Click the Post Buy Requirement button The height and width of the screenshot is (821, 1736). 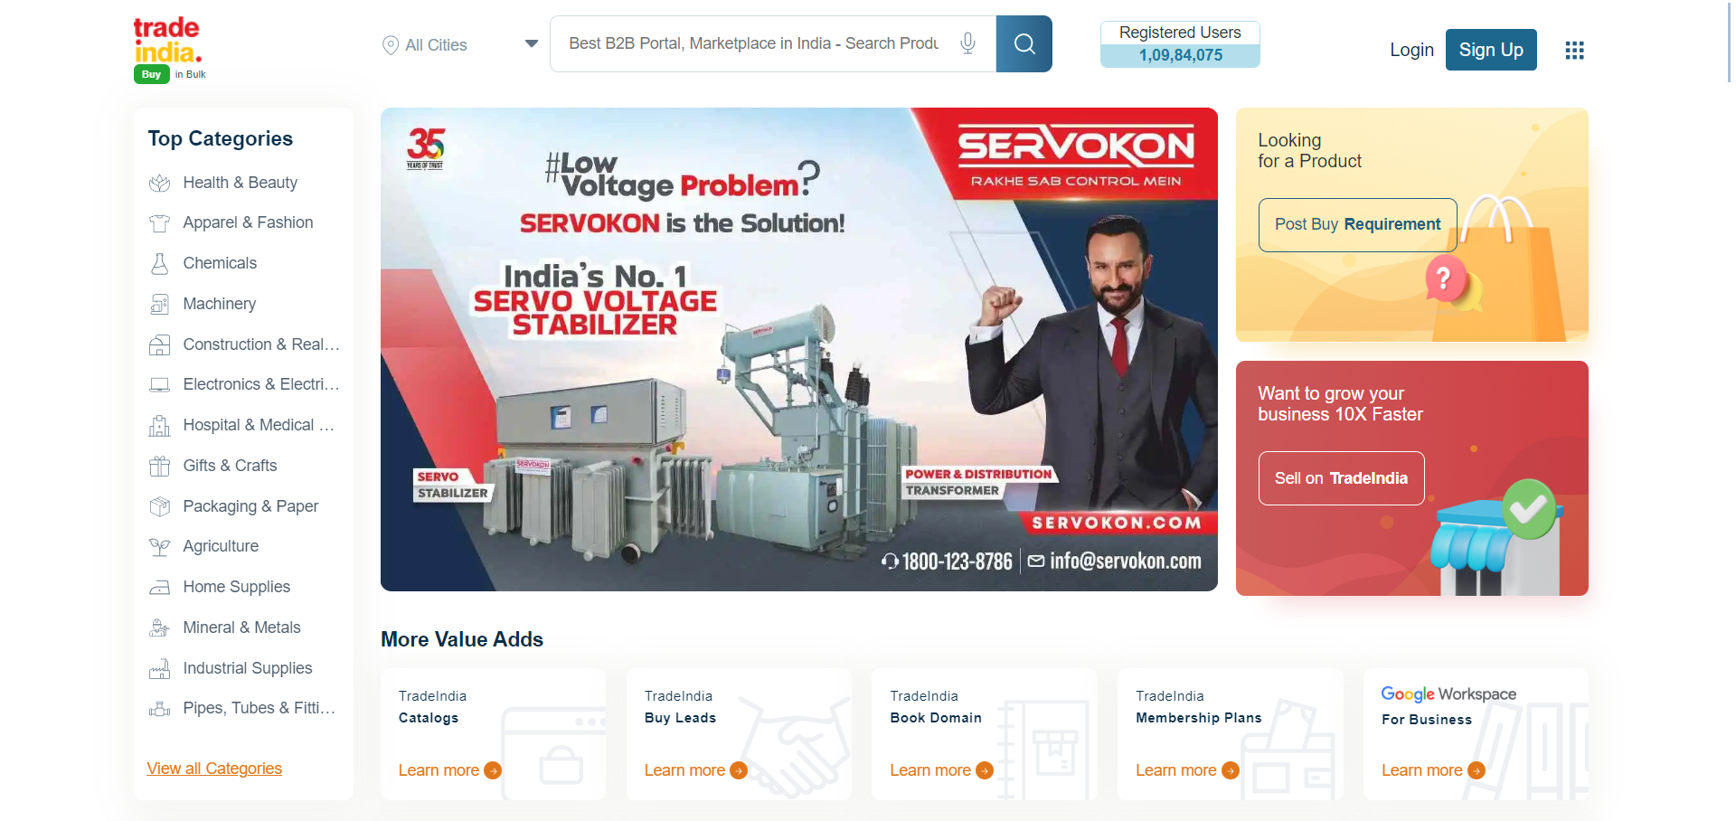point(1357,224)
